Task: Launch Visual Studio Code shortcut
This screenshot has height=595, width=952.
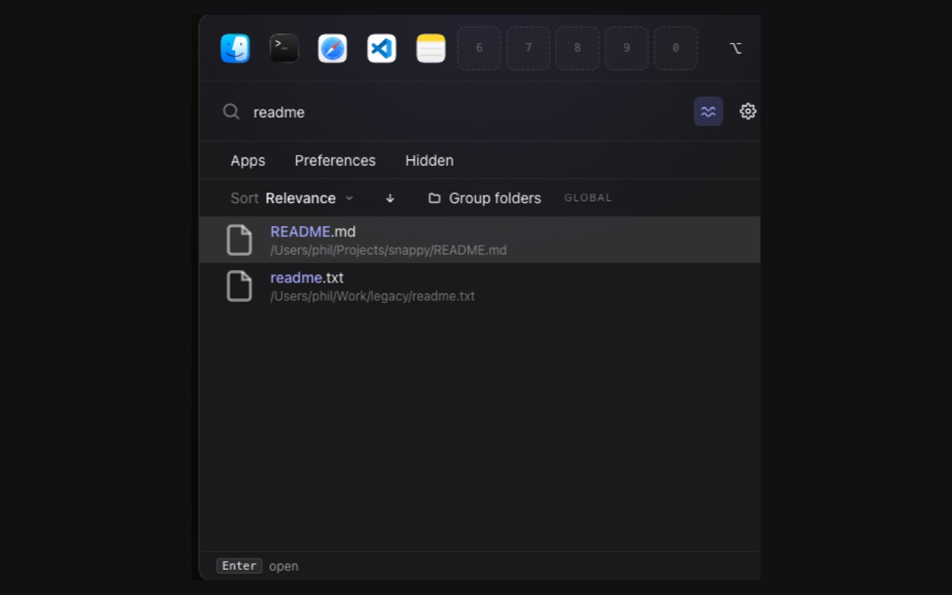Action: pos(382,48)
